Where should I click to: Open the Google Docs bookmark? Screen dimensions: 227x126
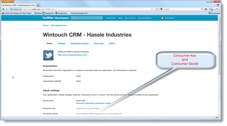click(x=61, y=13)
